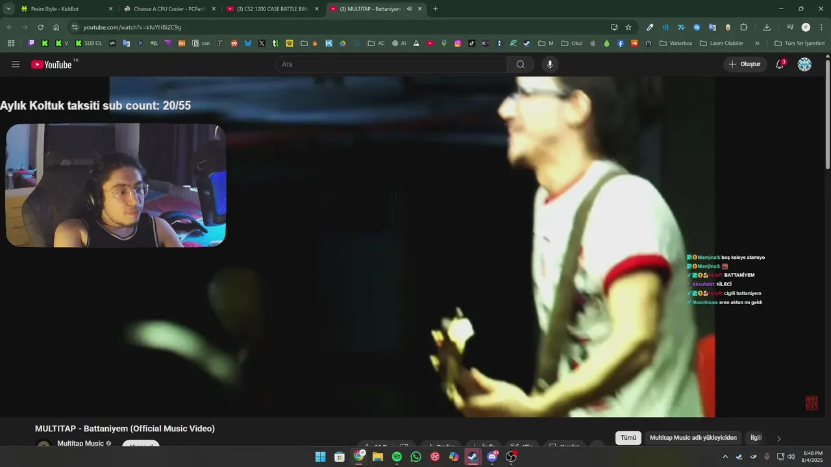Open the Notion 'can' bookmark
The image size is (831, 467).
(201, 43)
